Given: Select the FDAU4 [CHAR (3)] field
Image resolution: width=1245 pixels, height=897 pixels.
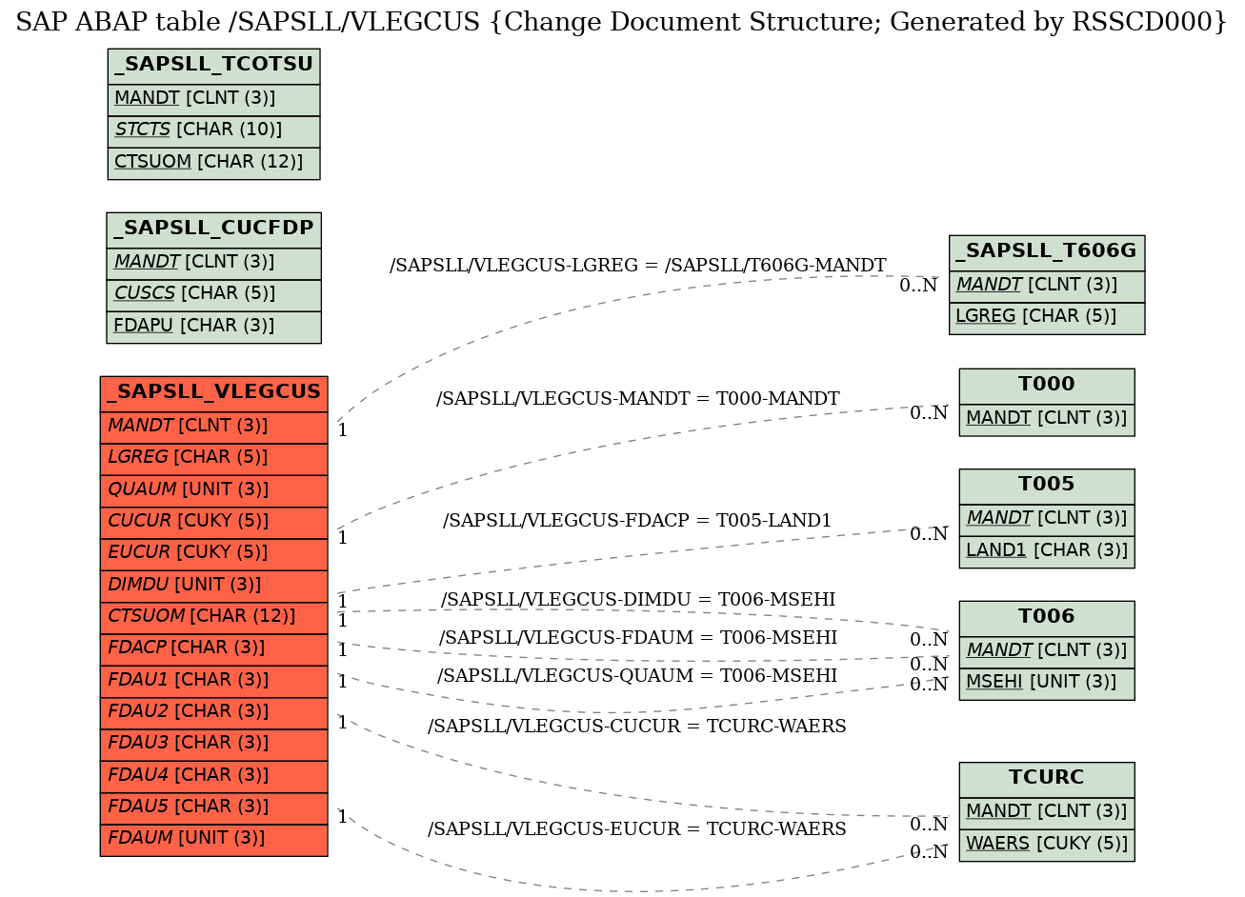Looking at the screenshot, I should tap(213, 776).
